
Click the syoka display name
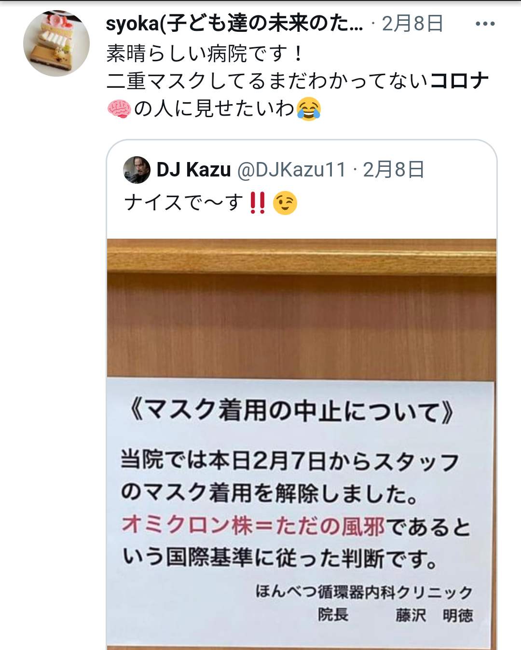234,23
